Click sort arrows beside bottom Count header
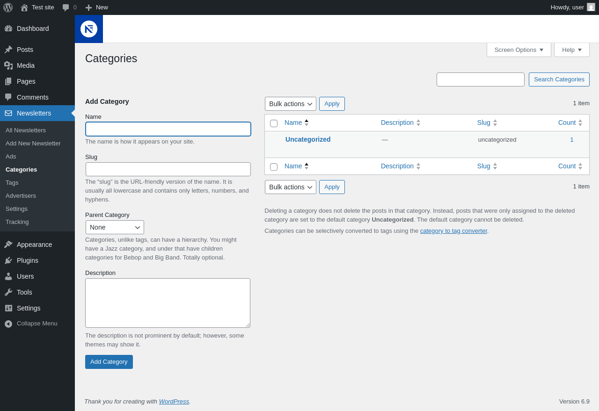 [580, 166]
